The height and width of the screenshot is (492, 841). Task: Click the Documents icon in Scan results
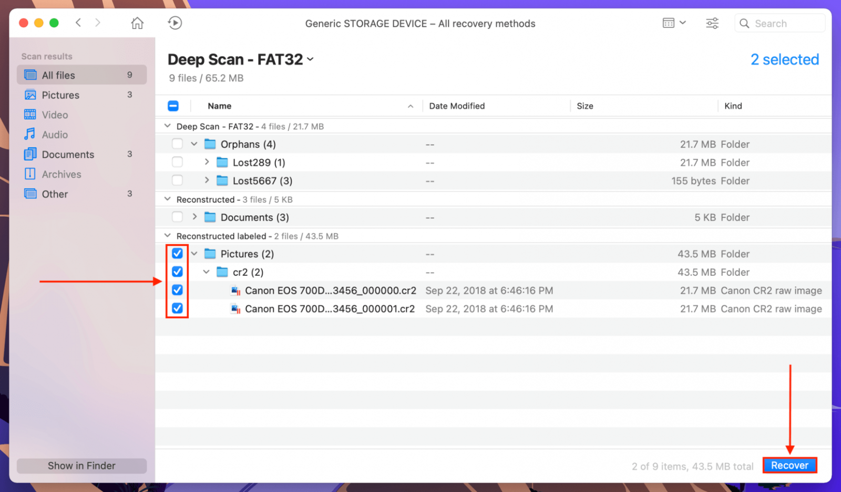pos(30,154)
